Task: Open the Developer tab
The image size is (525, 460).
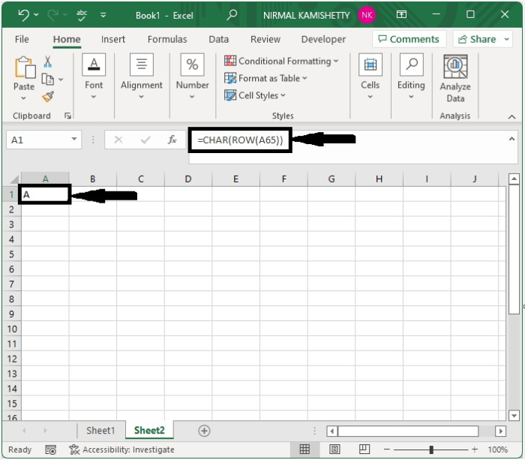Action: (323, 39)
